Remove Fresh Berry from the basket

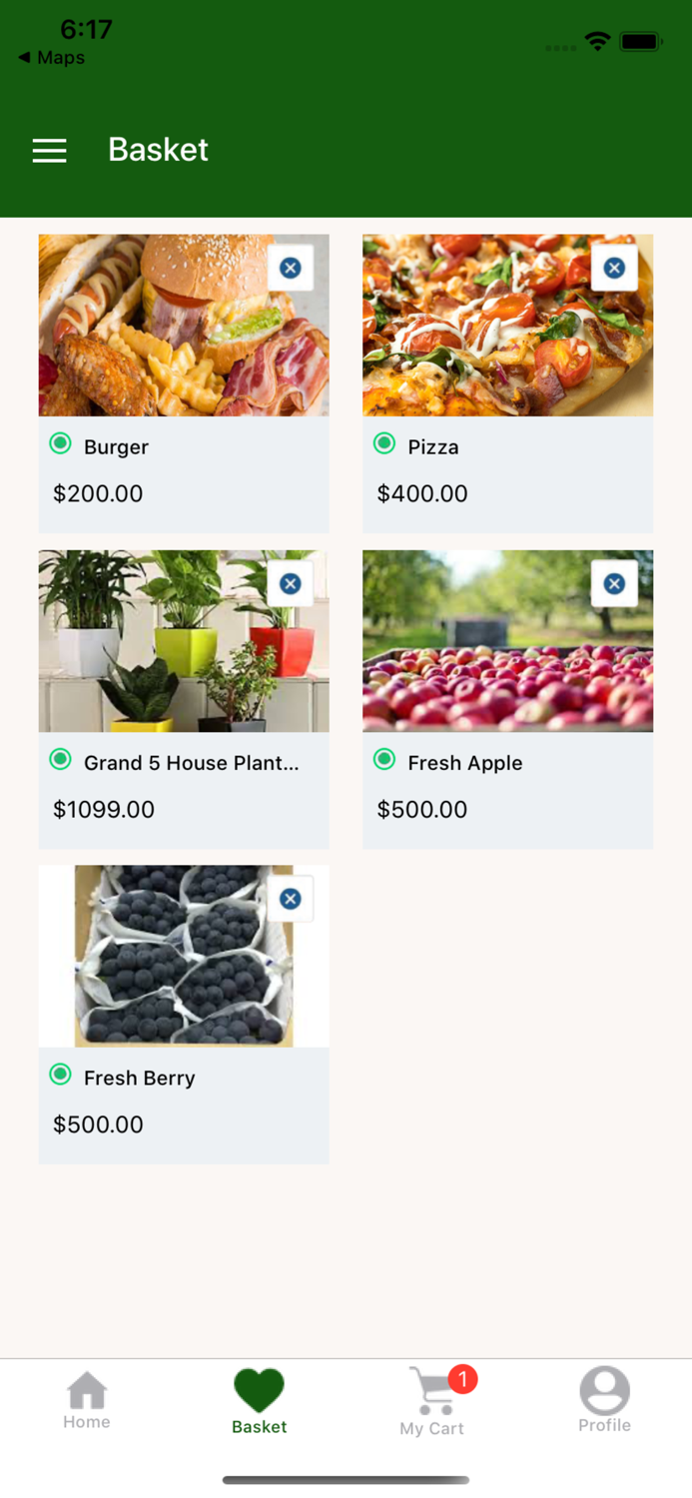coord(291,898)
